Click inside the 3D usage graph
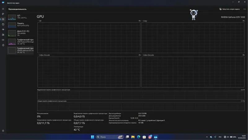 [89, 38]
